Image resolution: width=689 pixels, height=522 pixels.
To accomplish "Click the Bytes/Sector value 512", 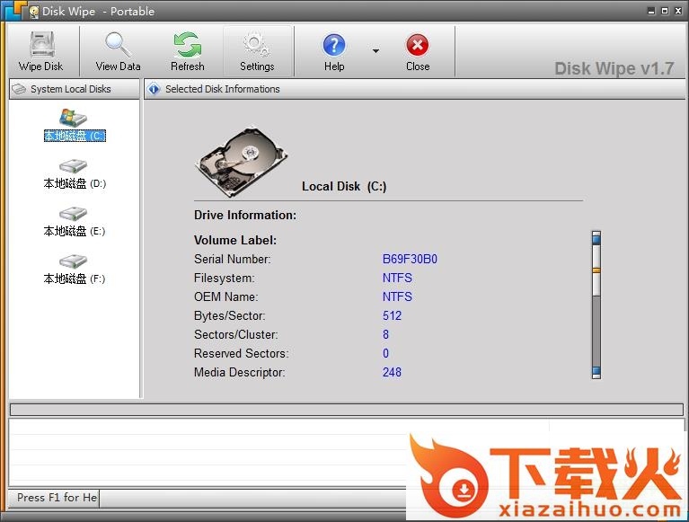I will [392, 316].
